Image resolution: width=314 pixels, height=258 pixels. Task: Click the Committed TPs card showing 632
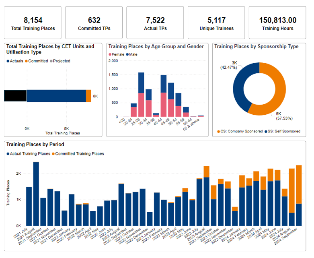coord(94,23)
